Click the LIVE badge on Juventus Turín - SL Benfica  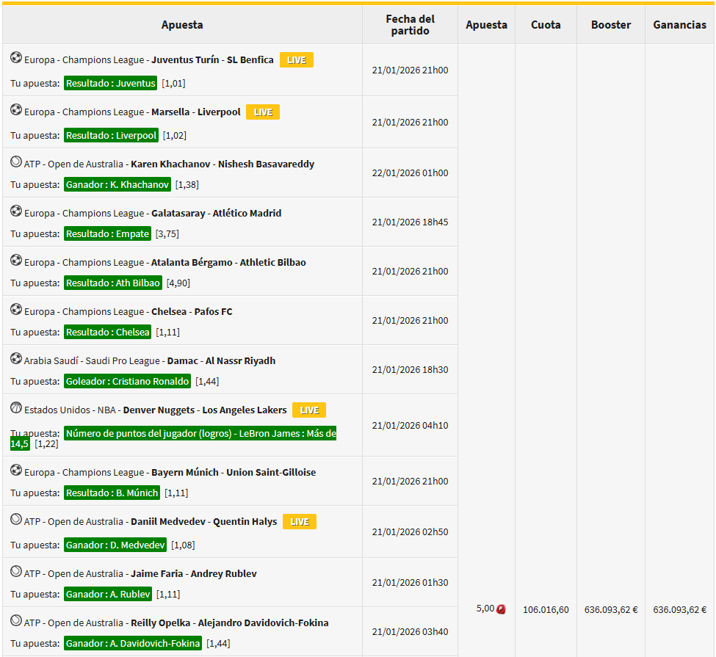(297, 59)
